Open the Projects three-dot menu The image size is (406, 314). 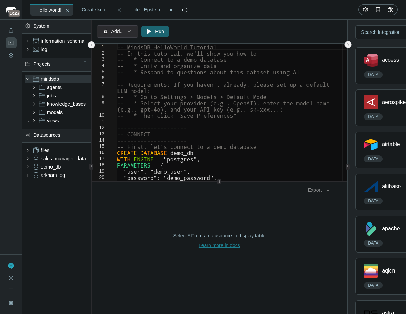pos(85,64)
